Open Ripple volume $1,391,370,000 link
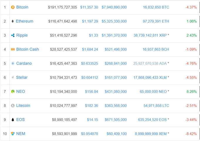The width and height of the screenshot is (200, 141). [x=114, y=35]
